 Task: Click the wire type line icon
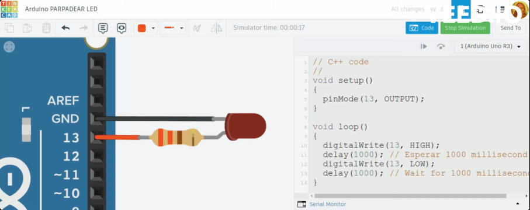[x=169, y=28]
